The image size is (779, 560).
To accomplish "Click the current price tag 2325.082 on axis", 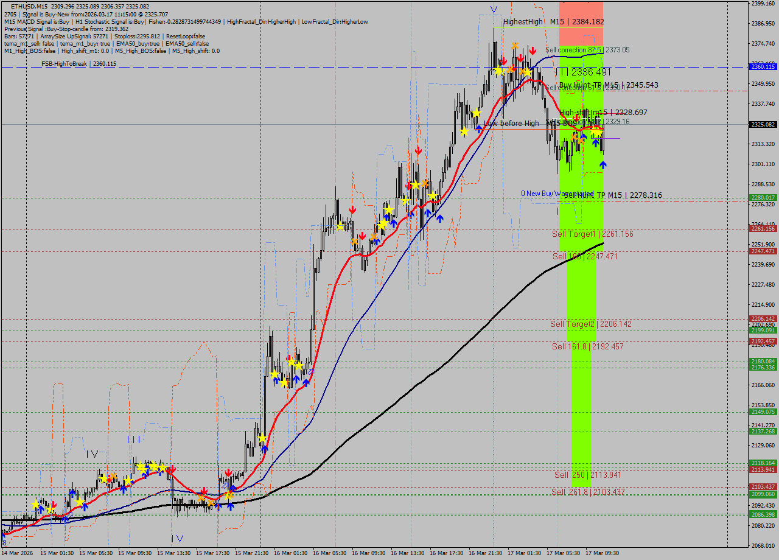I will coord(763,124).
